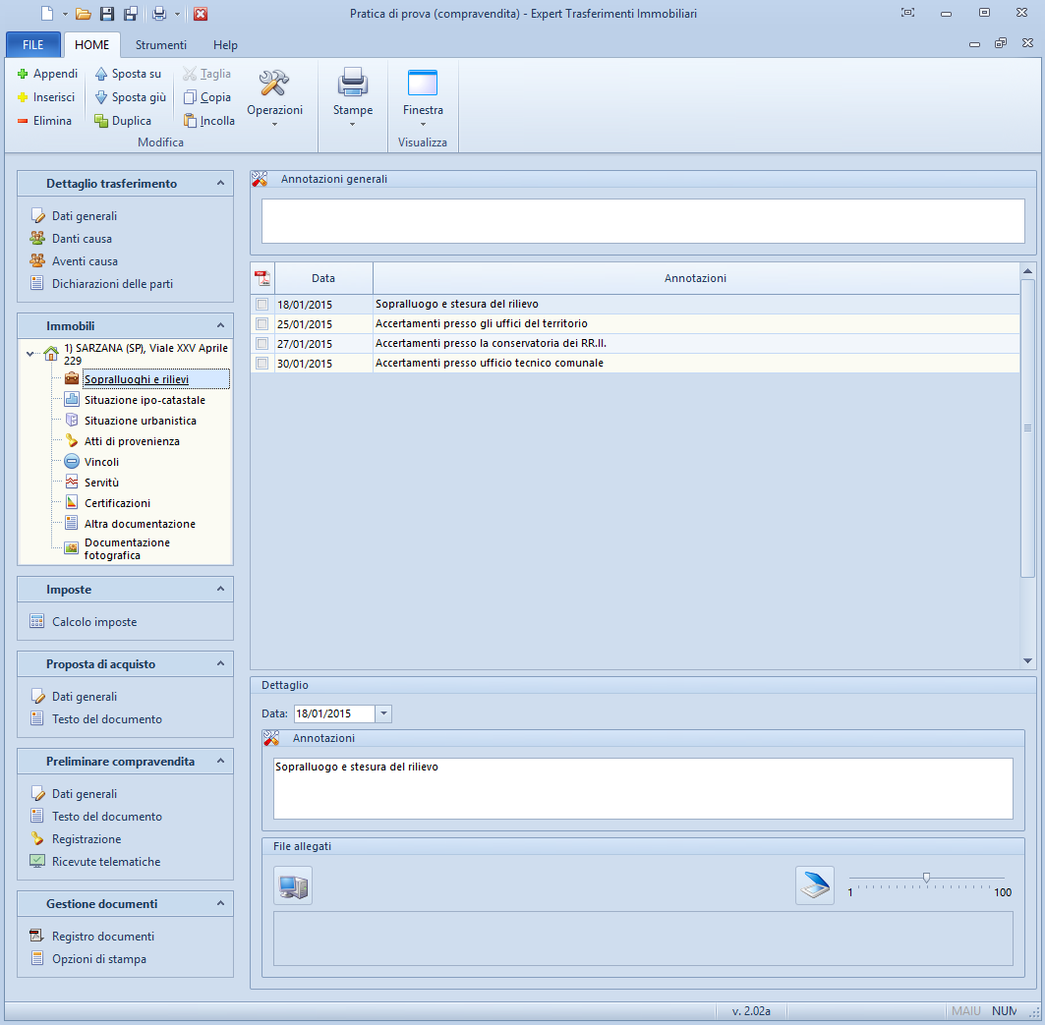Click the computer icon to attach file
This screenshot has width=1045, height=1025.
[293, 885]
